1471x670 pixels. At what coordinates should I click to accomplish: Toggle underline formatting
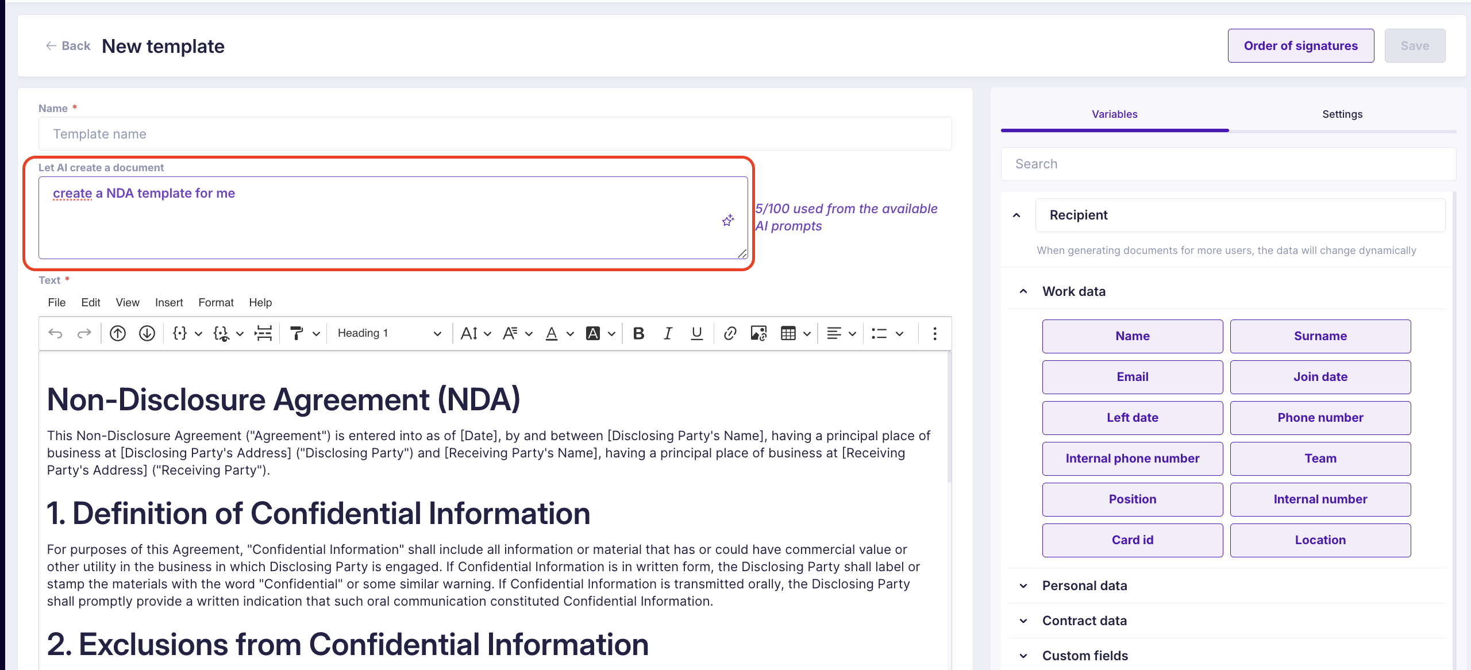click(697, 333)
